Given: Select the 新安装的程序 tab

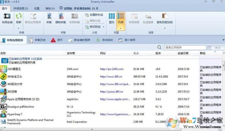Looking at the screenshot, I should 79,40.
